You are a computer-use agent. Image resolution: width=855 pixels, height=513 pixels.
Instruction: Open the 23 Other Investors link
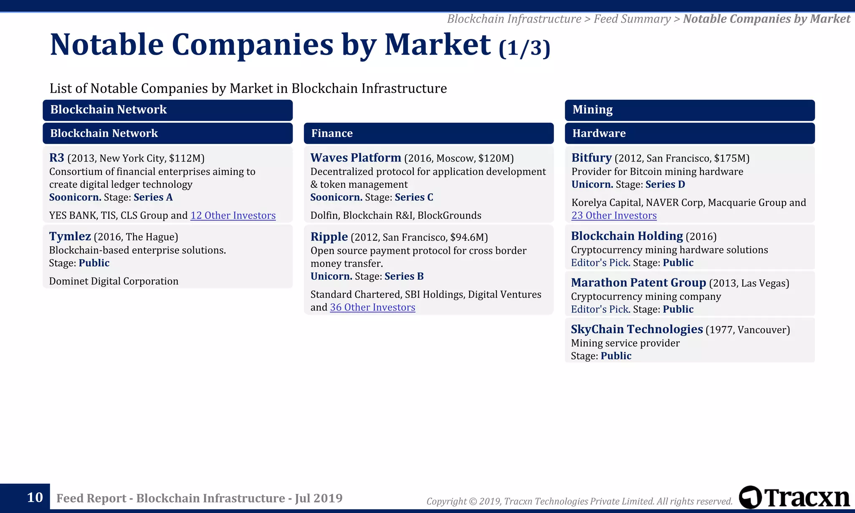pos(614,215)
